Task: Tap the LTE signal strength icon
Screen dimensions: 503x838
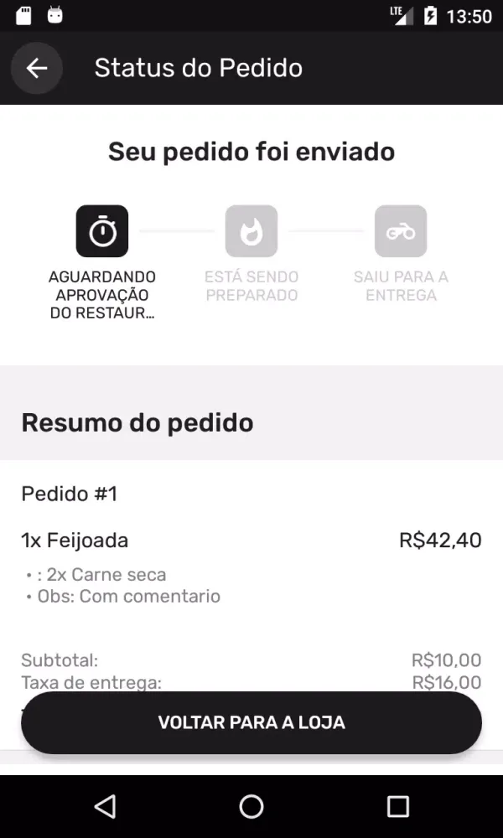Action: click(402, 15)
